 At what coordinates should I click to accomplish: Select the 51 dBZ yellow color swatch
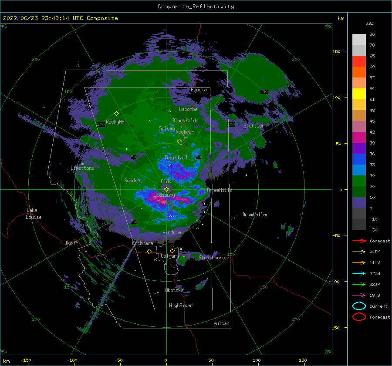(x=359, y=94)
